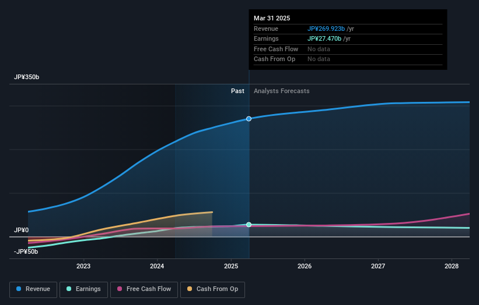Click No data in the Free Cash Flow tooltip row

tap(319, 49)
